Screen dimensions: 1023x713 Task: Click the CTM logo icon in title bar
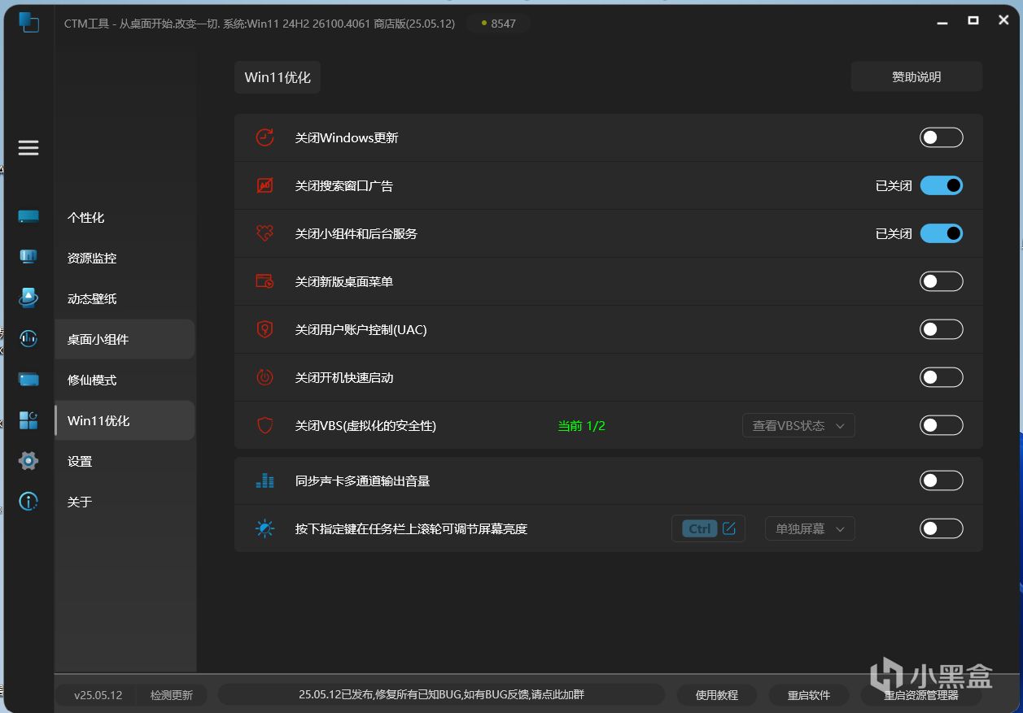click(29, 22)
